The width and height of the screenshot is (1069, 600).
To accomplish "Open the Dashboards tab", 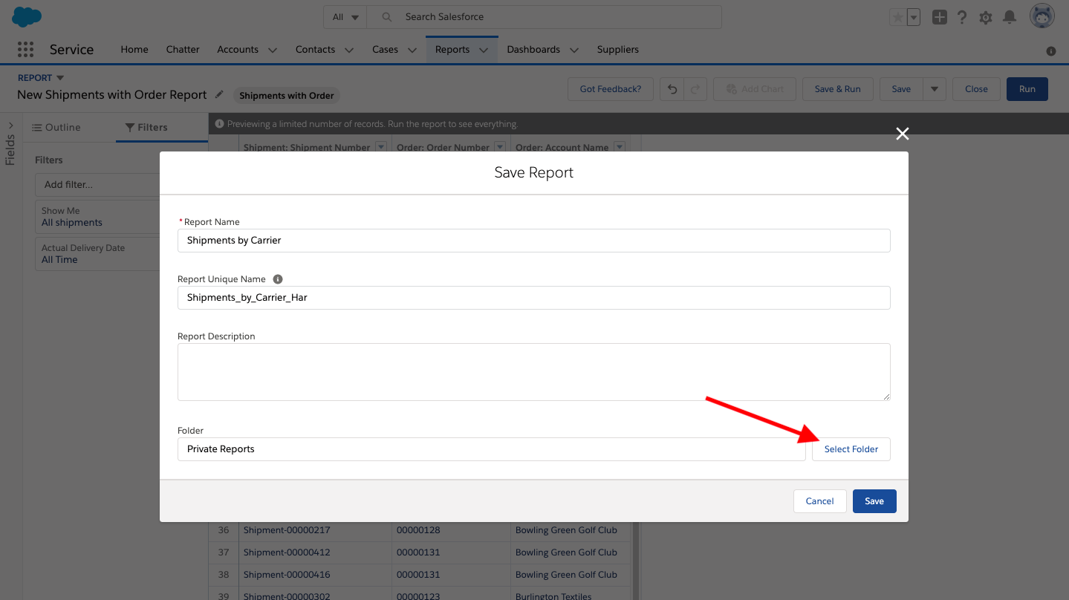I will point(533,50).
